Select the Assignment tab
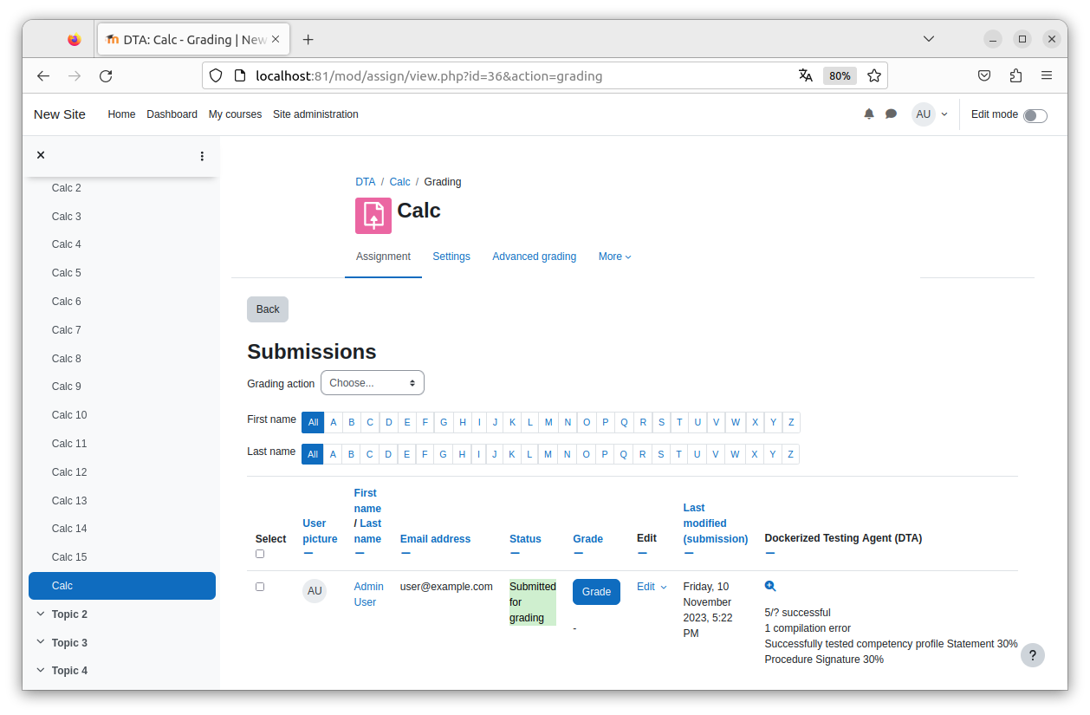1090x715 pixels. coord(383,257)
